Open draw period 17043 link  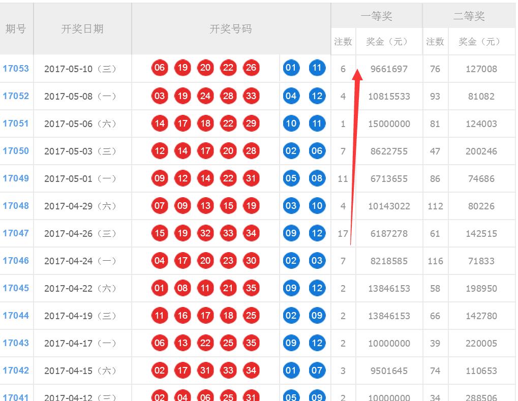coord(16,343)
